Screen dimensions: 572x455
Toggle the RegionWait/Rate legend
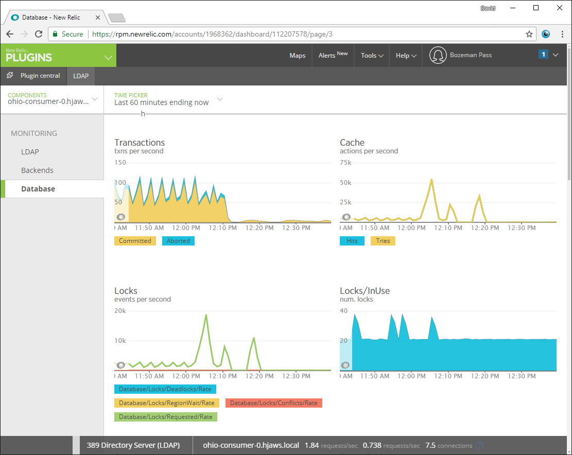166,403
